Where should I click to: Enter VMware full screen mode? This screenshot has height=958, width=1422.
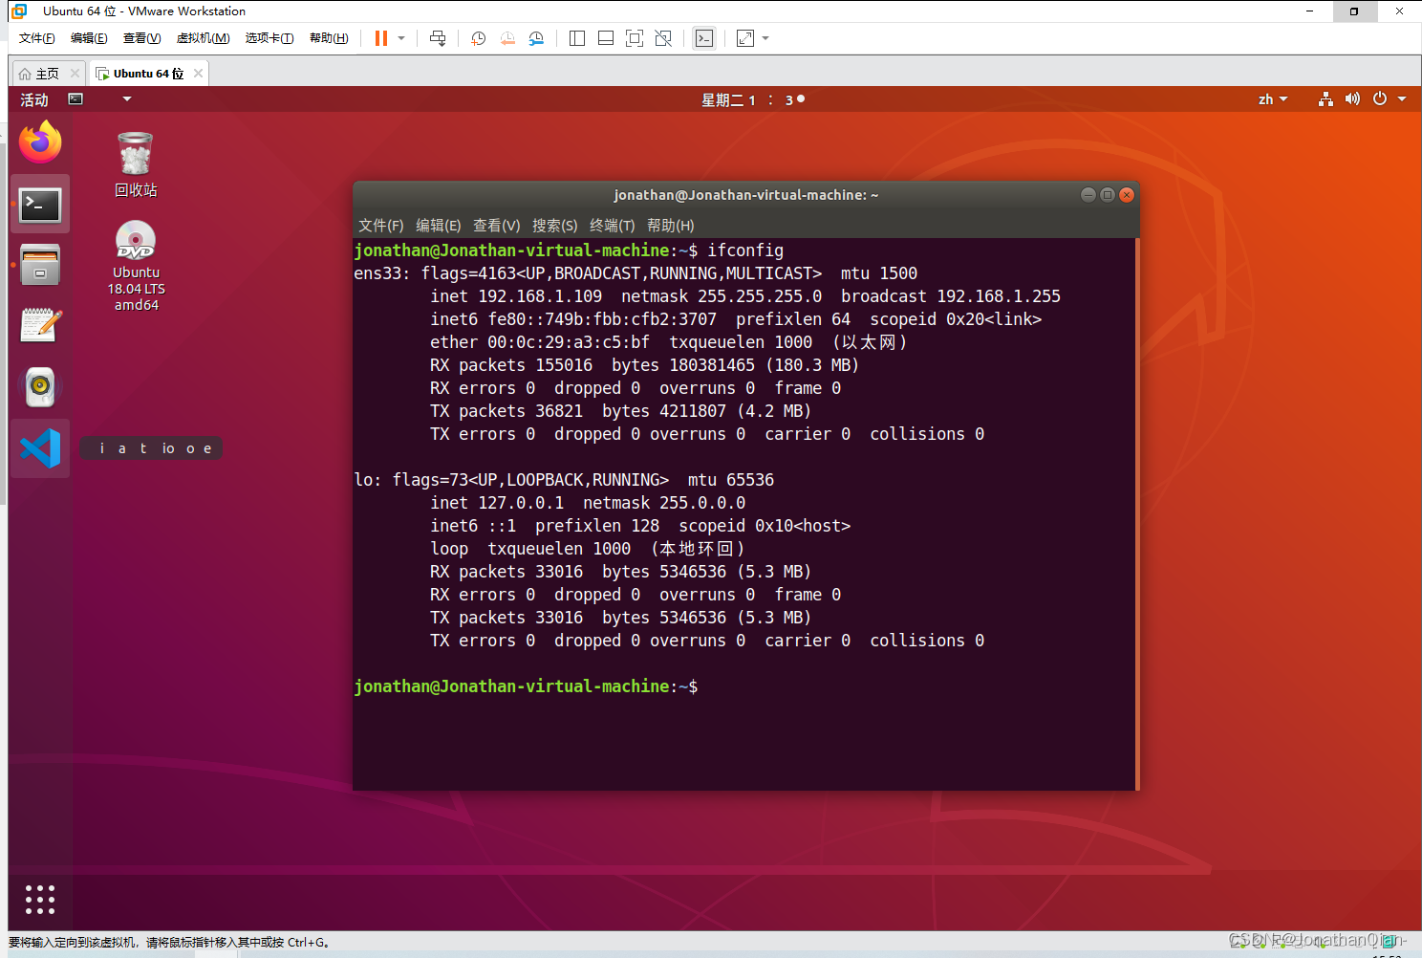click(635, 38)
